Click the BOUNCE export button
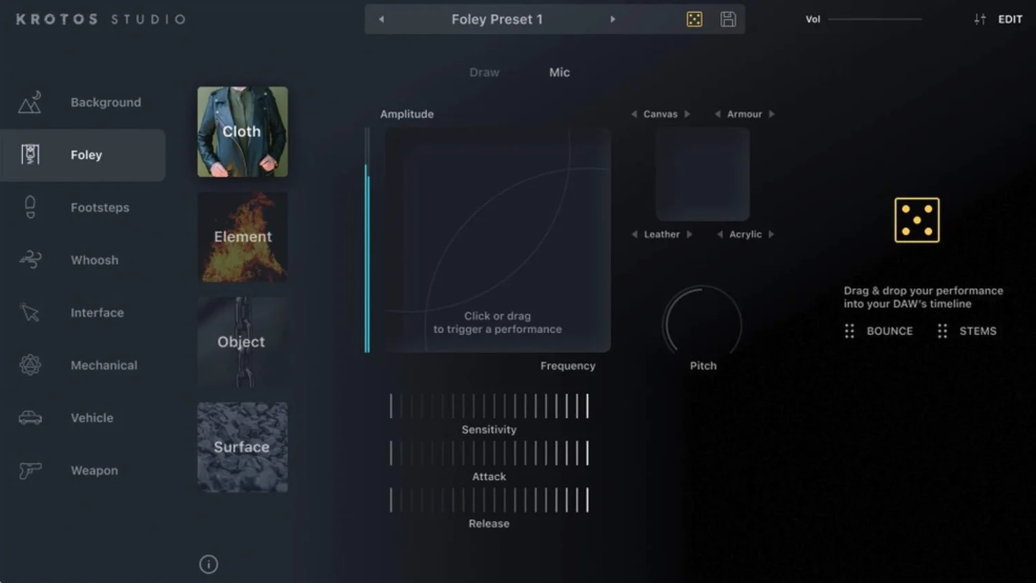Screen dimensions: 1036x583 889,331
